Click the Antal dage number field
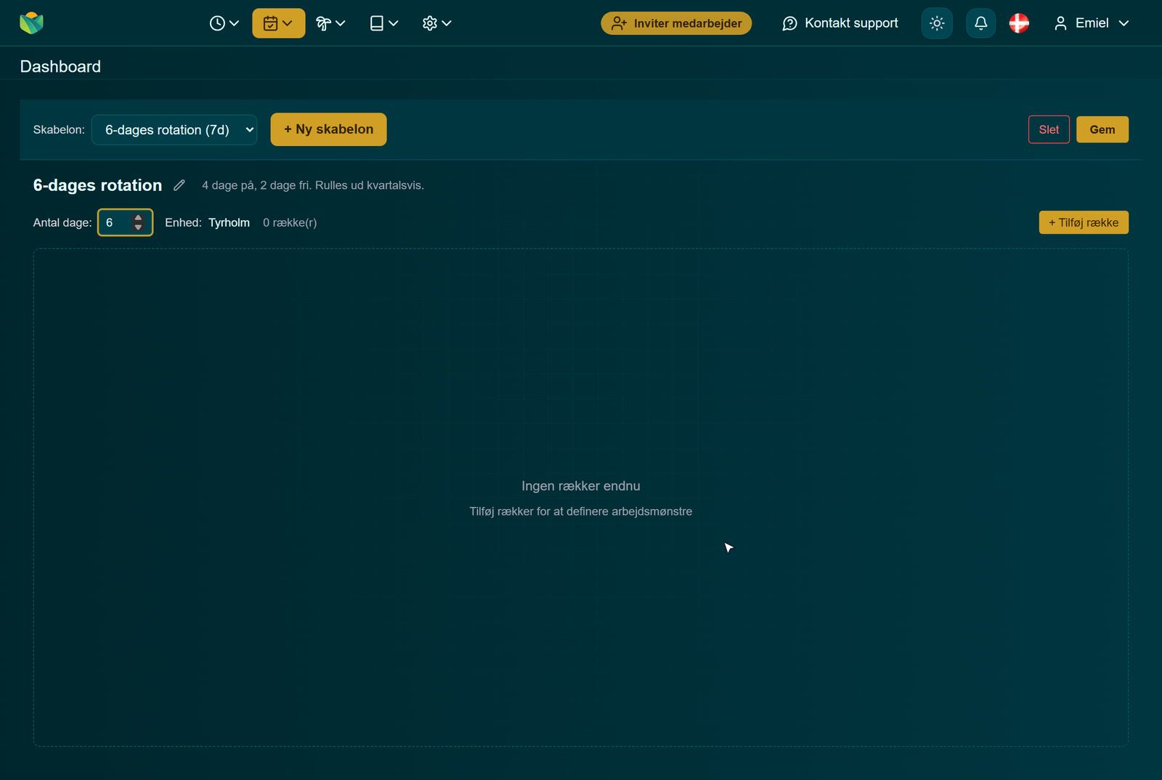The height and width of the screenshot is (780, 1162). [x=125, y=222]
